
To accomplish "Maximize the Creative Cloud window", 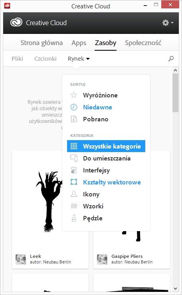I will [156, 5].
